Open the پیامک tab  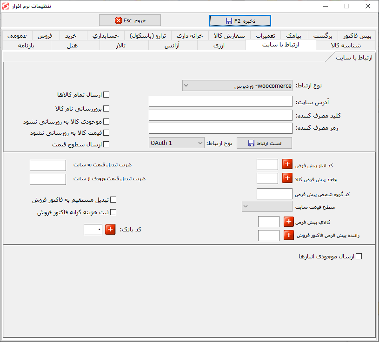294,36
